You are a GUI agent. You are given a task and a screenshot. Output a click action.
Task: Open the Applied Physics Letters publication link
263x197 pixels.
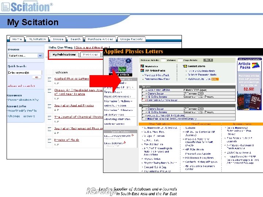tap(72, 78)
